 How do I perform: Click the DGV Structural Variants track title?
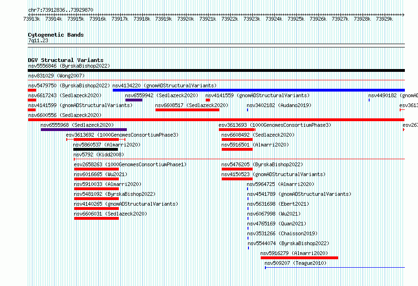tap(66, 60)
